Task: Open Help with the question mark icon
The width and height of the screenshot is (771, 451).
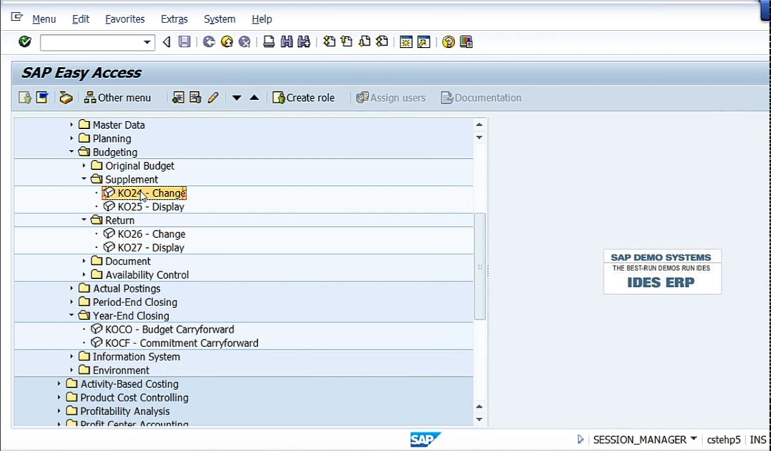Action: click(448, 42)
